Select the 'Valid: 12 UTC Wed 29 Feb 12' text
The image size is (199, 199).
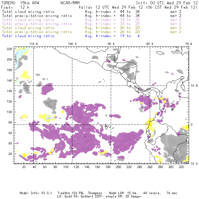[x=111, y=7]
